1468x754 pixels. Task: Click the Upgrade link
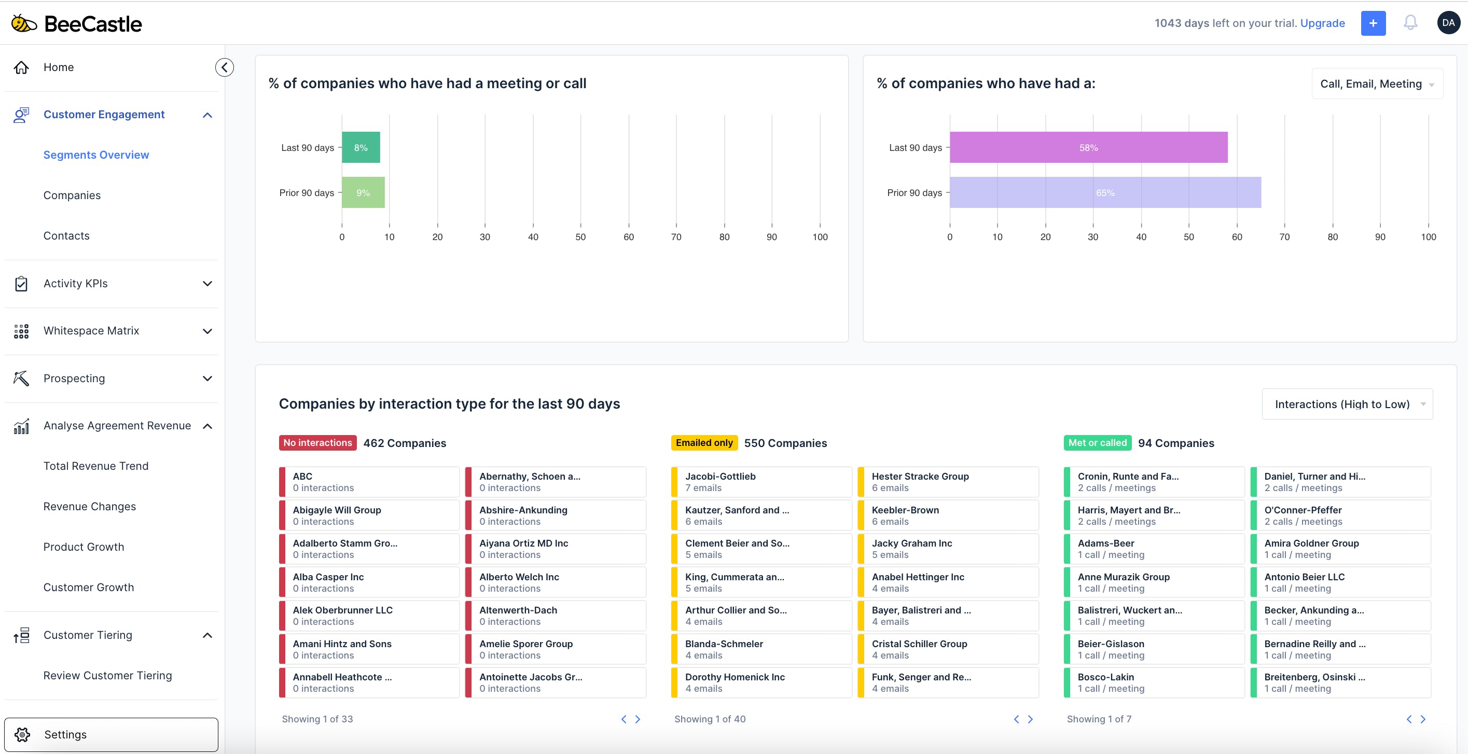[x=1322, y=23]
